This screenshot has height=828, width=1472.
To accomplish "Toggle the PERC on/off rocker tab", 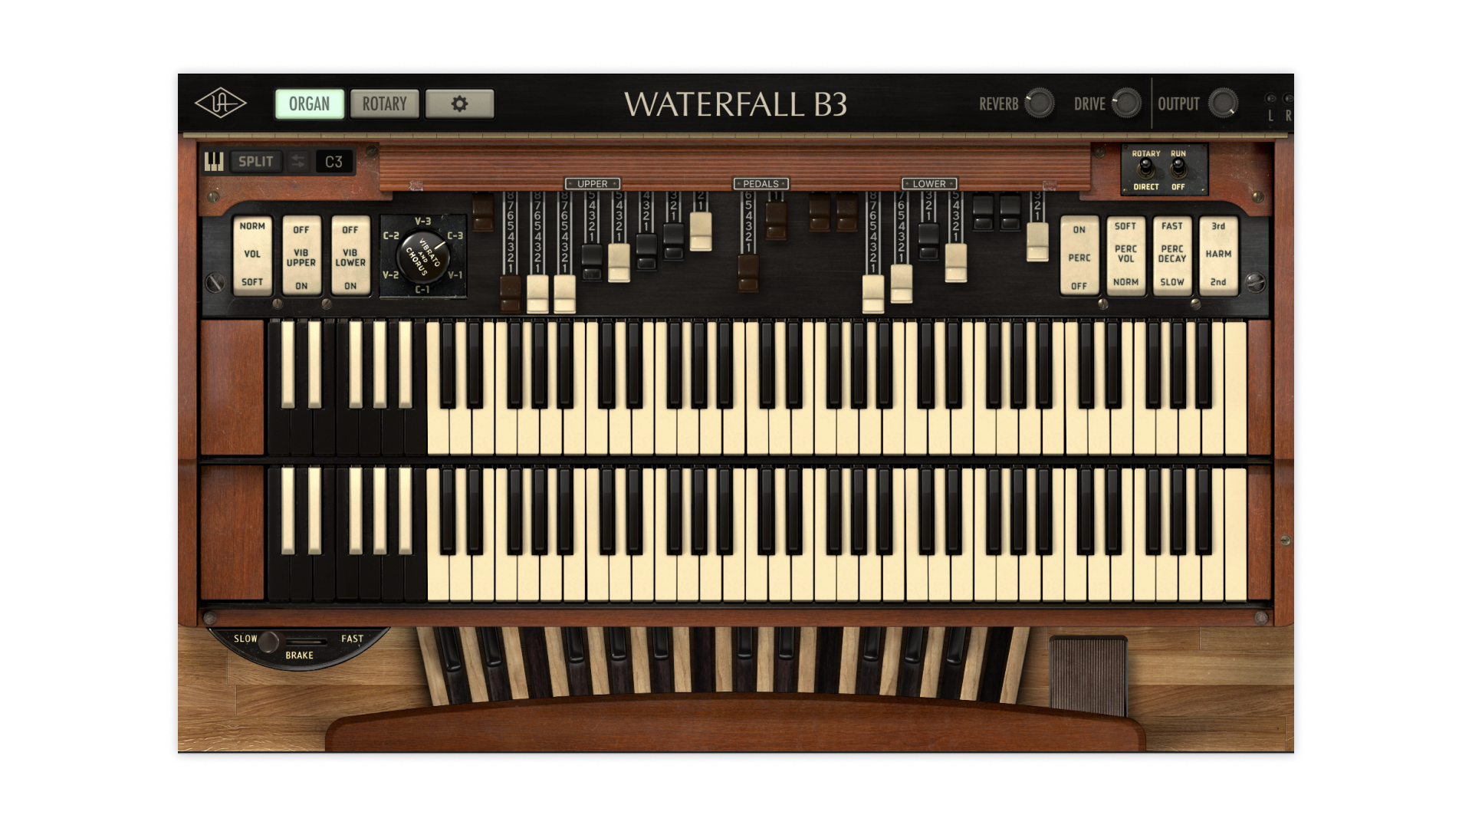I will (1079, 257).
